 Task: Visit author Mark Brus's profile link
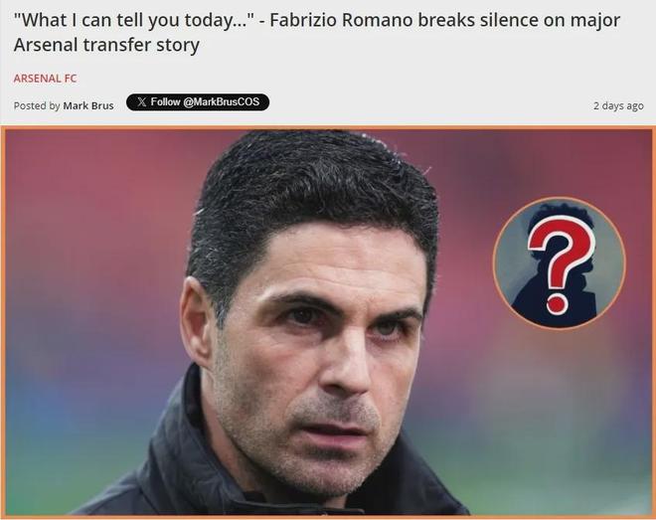(88, 105)
